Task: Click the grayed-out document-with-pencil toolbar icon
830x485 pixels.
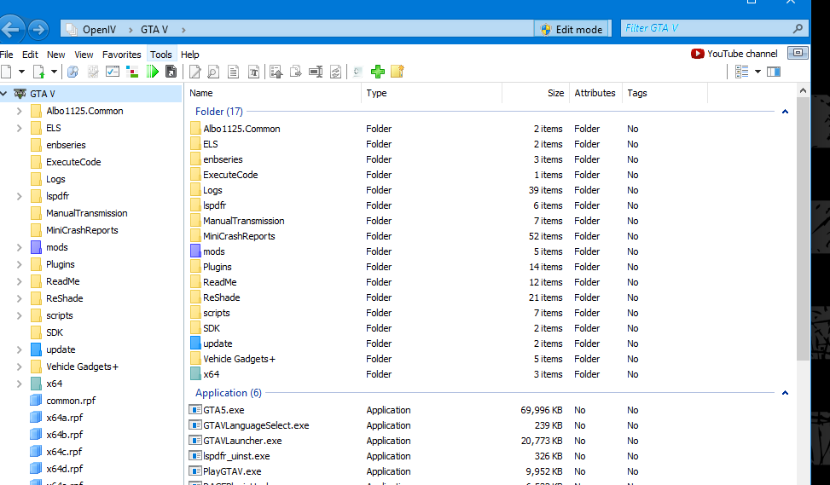Action: (93, 72)
